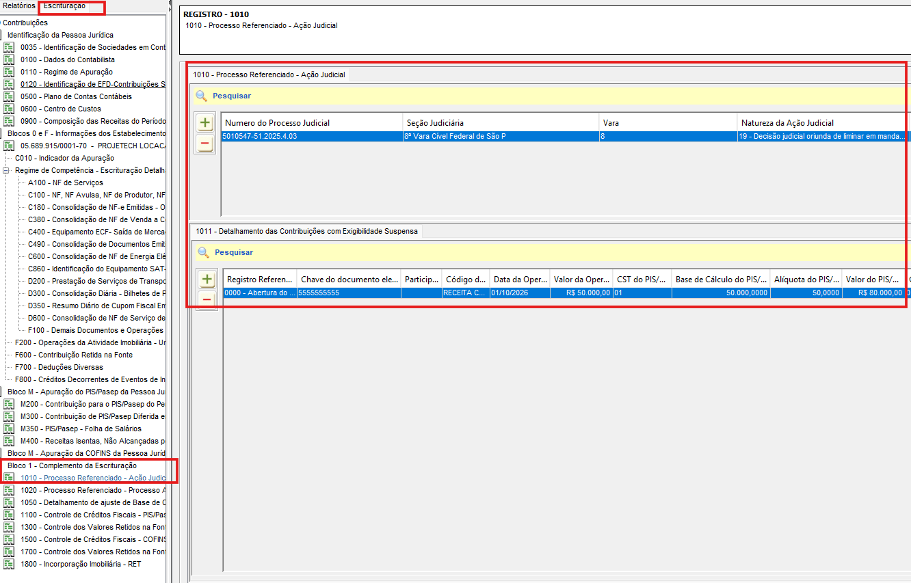Screen dimensions: 911x583
Task: Click the Natureza da Ação Judicial column header
Action: (x=822, y=123)
